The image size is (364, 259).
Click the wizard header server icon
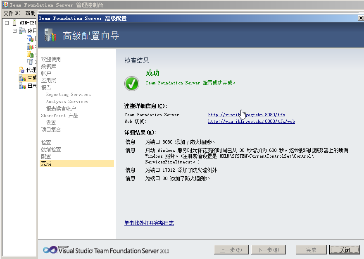[x=50, y=35]
